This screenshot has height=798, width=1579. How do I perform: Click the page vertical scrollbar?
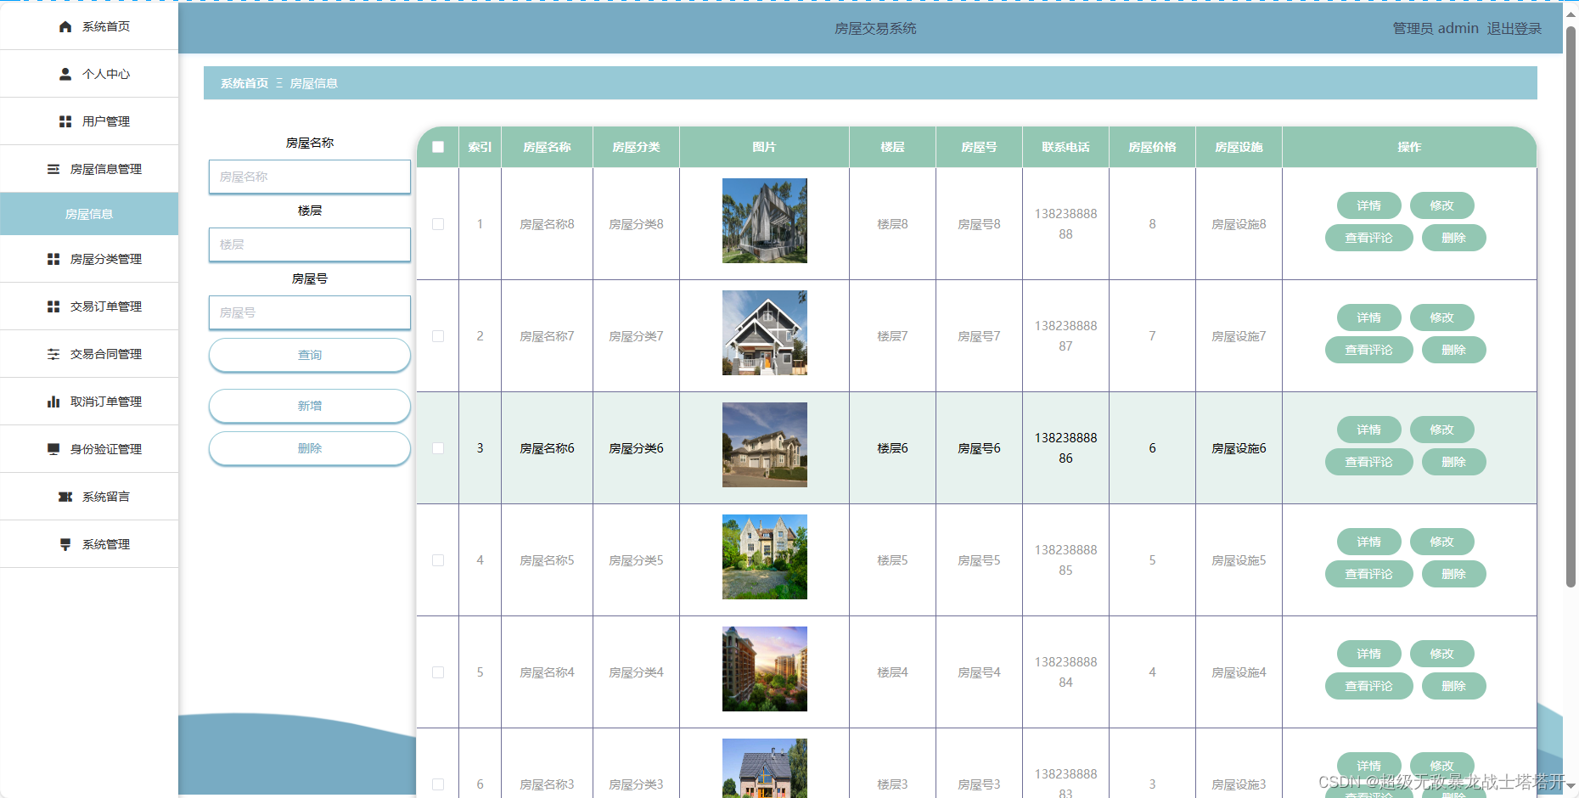tap(1571, 306)
